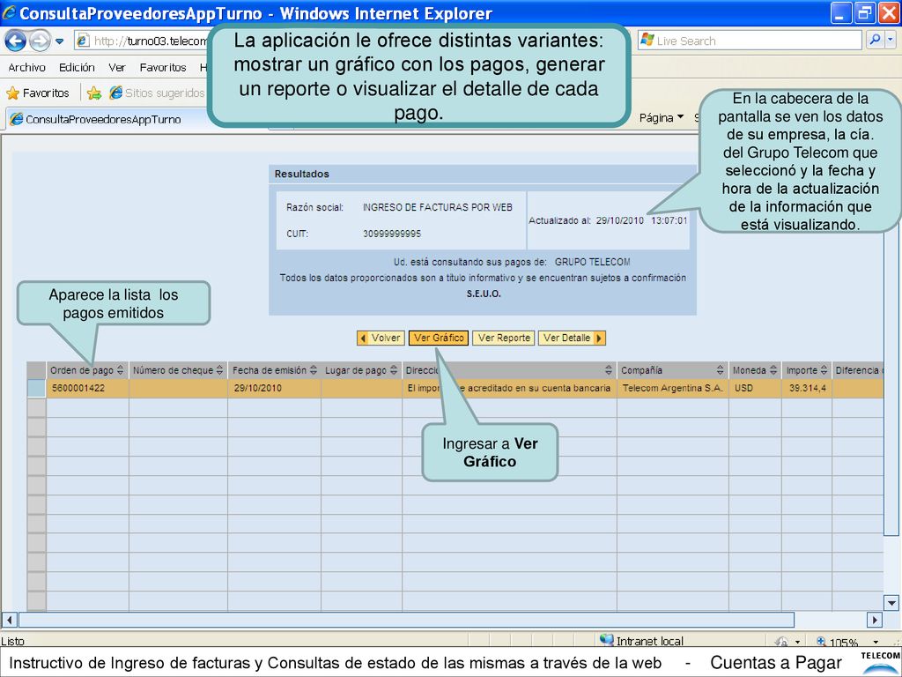Click the Volver button

click(381, 338)
